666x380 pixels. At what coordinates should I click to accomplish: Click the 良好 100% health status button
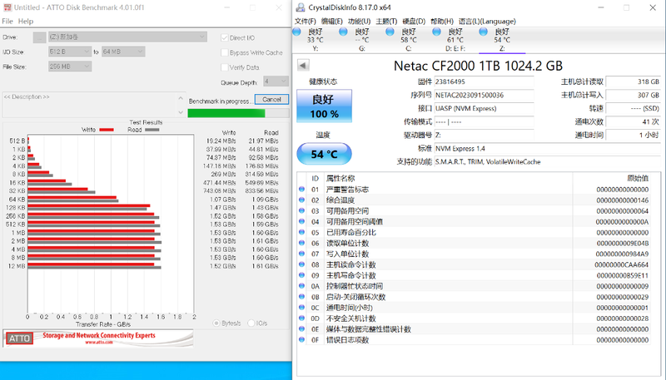[324, 106]
